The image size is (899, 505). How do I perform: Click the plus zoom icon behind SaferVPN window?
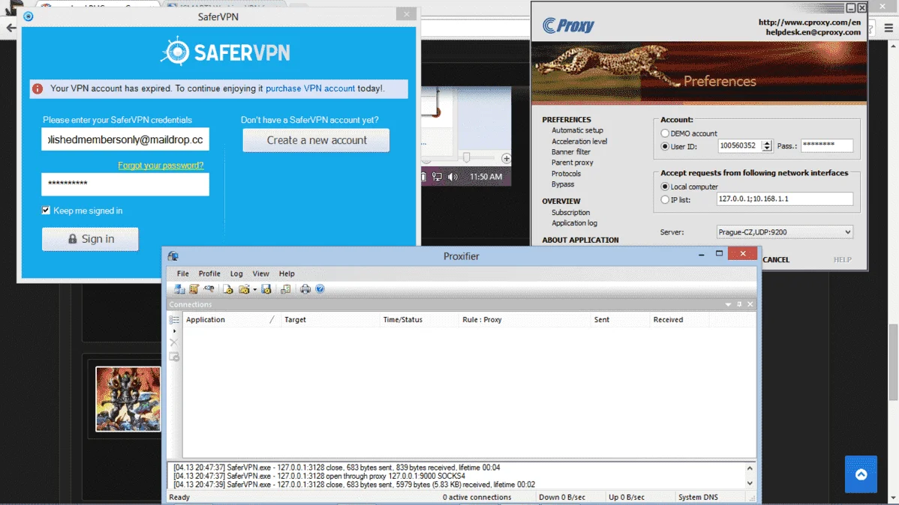[507, 158]
